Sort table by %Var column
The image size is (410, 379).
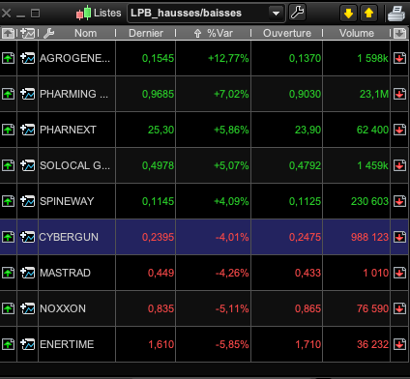[x=220, y=33]
